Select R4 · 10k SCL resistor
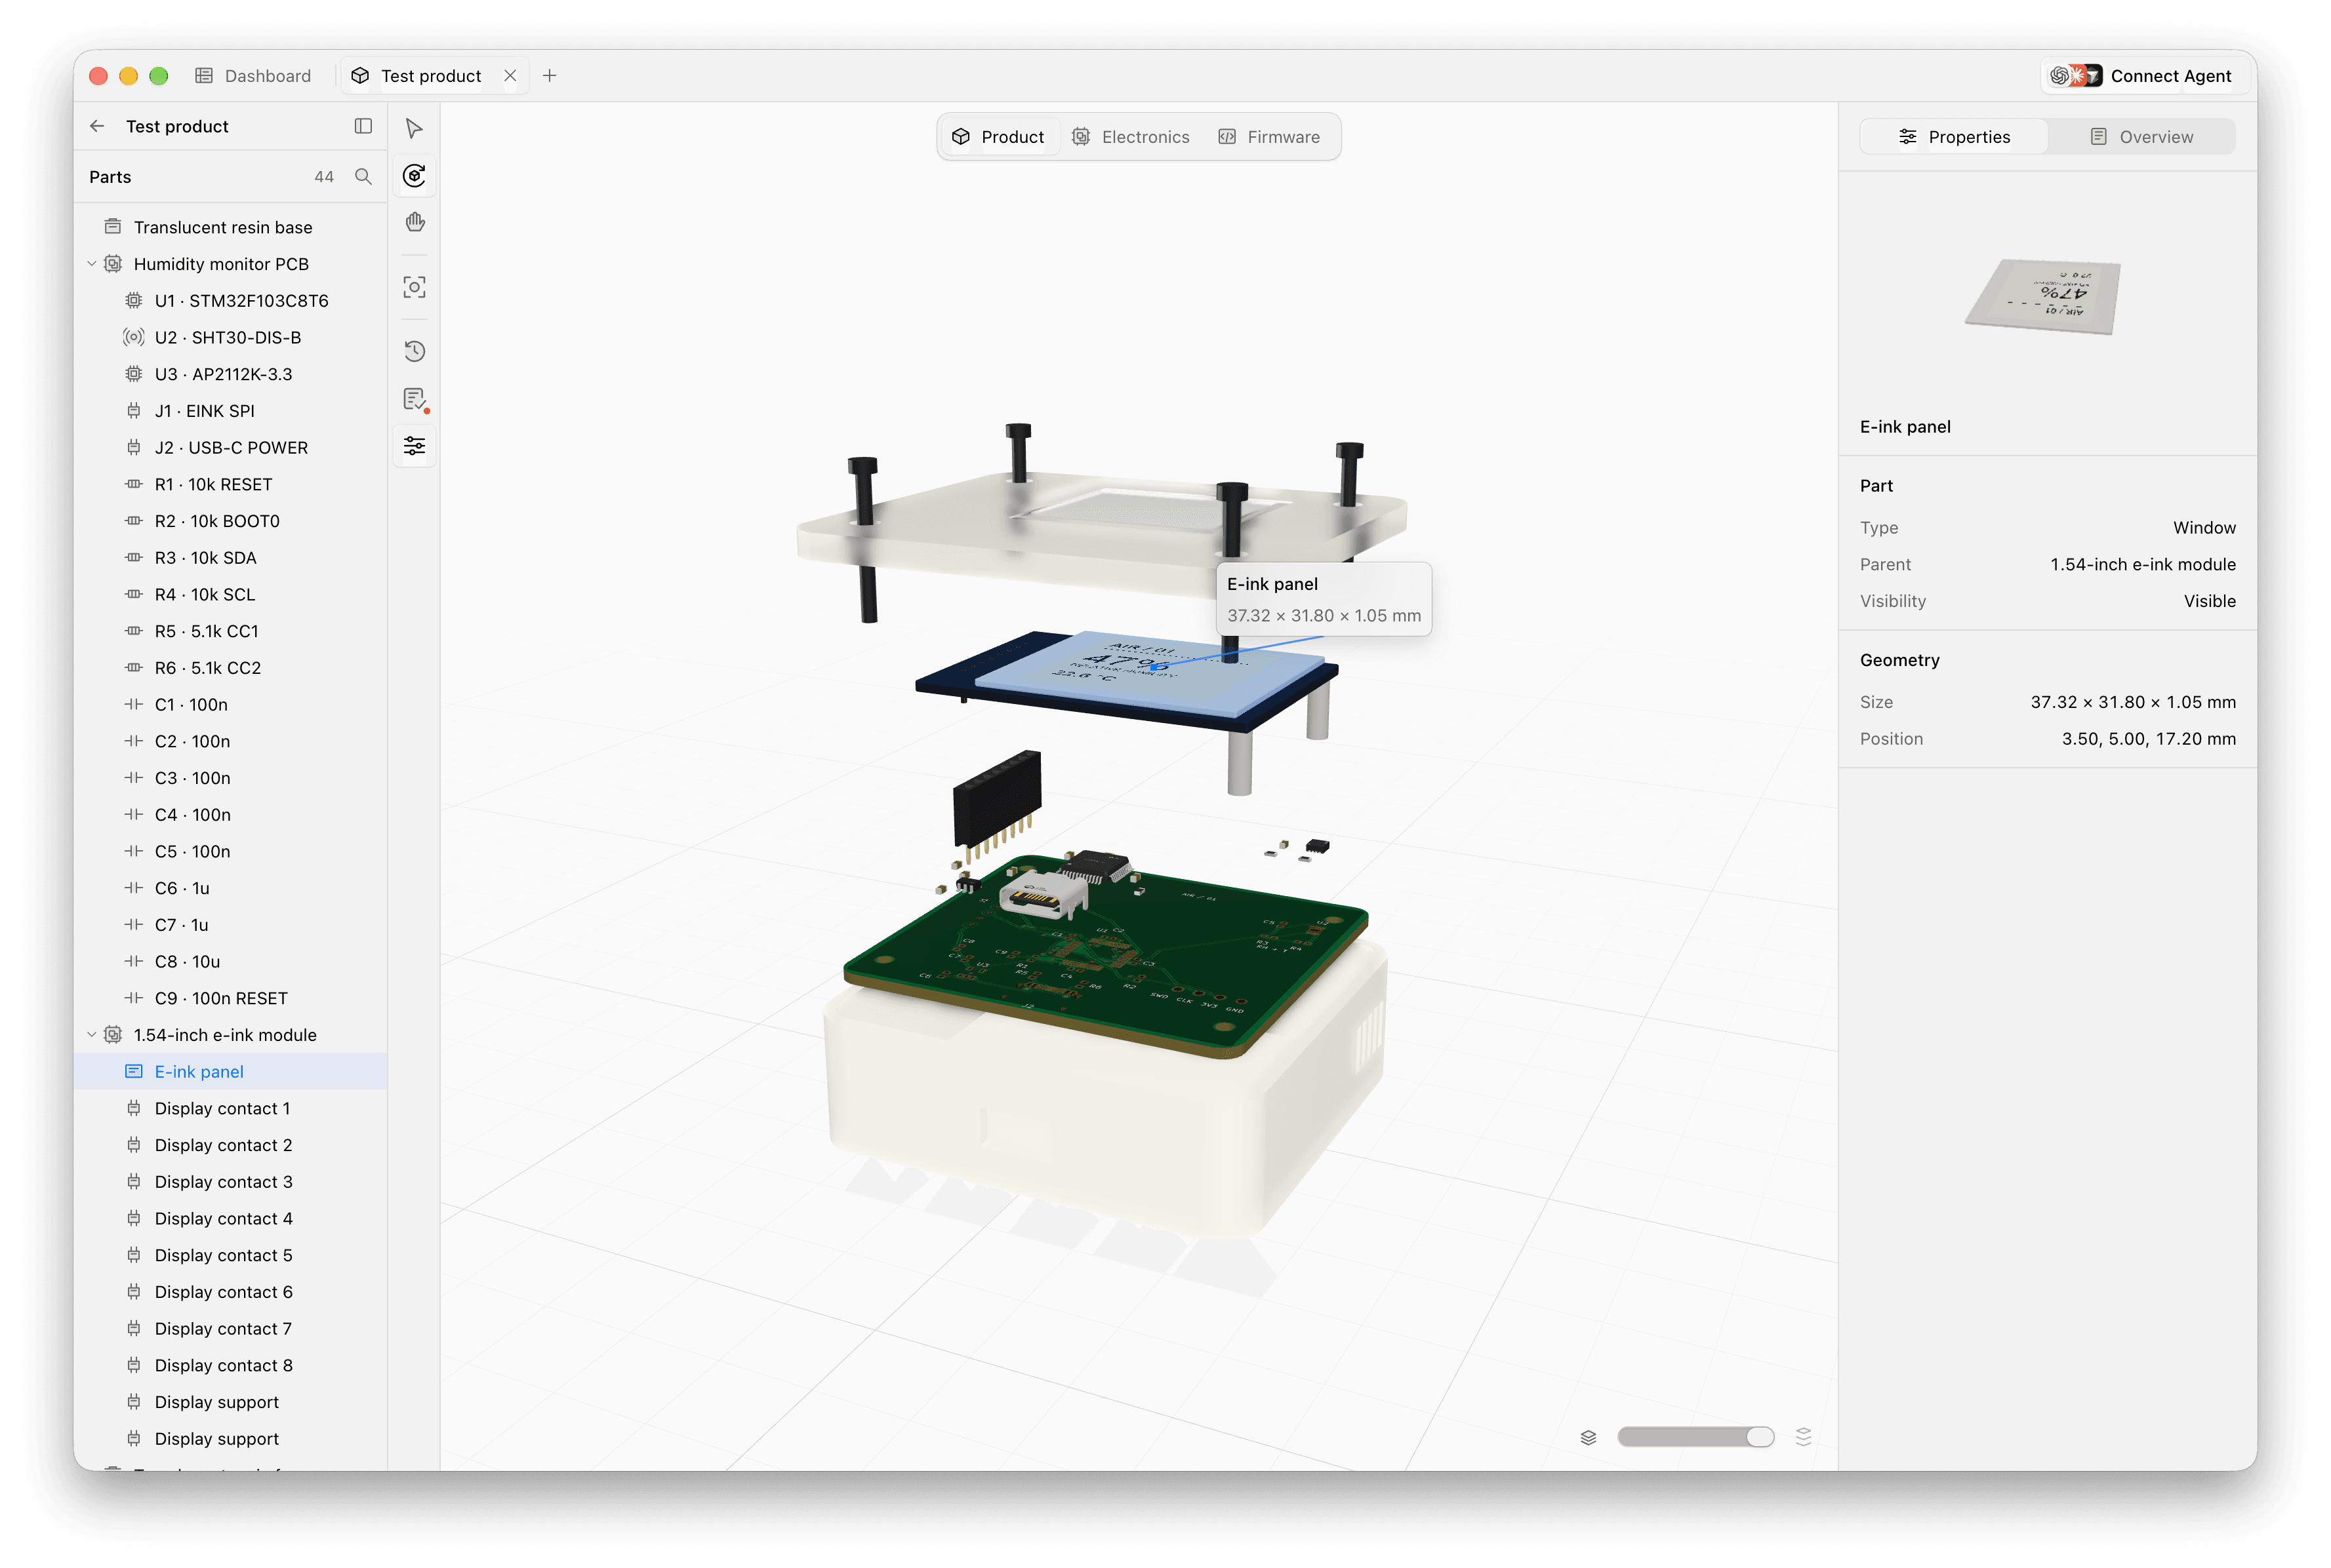The image size is (2331, 1568). point(231,595)
